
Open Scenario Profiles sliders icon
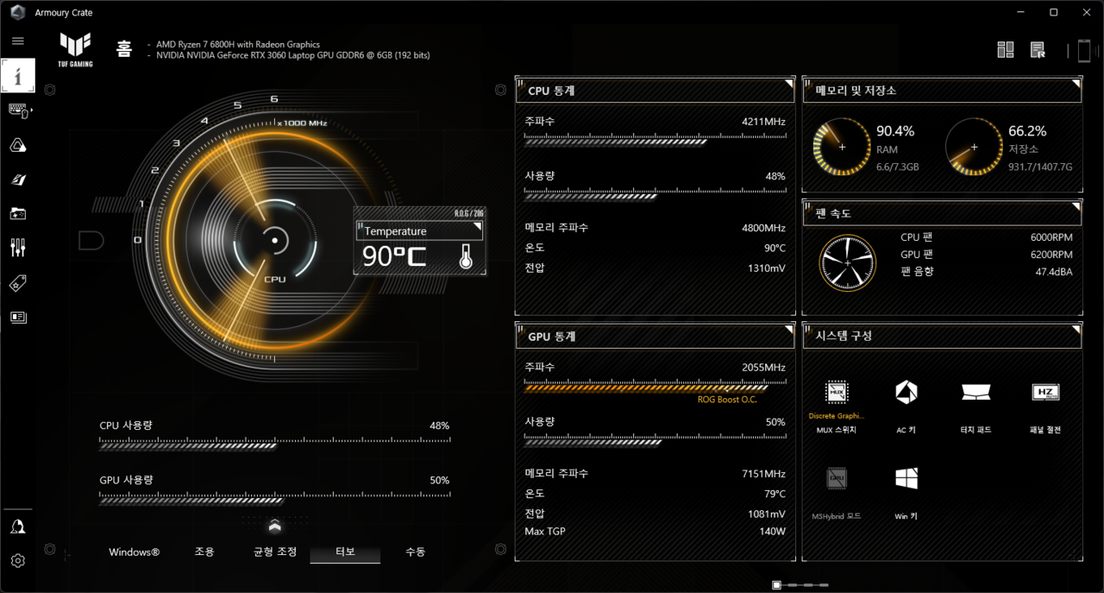18,249
